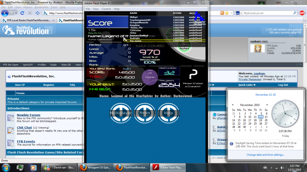Reload the page with refresh icon
The height and width of the screenshot is (172, 307).
click(x=22, y=13)
